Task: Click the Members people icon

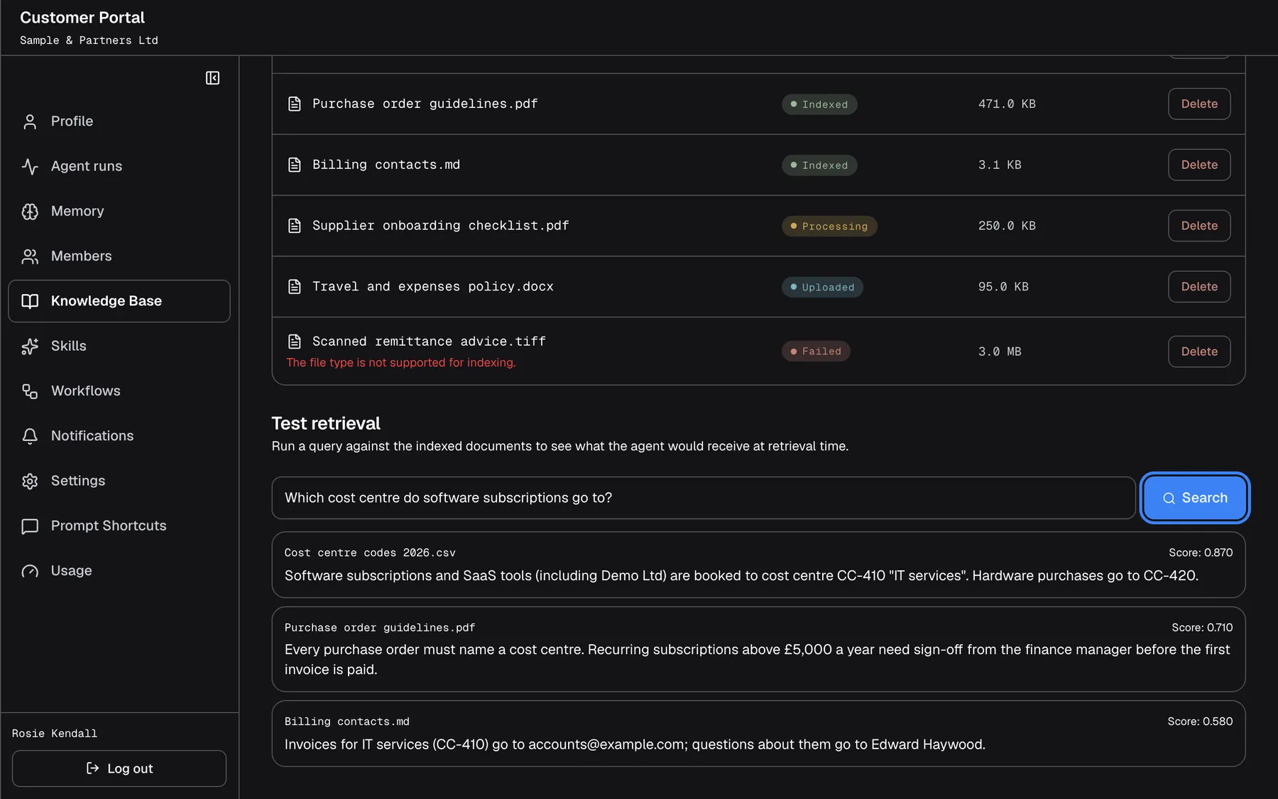Action: pos(30,256)
